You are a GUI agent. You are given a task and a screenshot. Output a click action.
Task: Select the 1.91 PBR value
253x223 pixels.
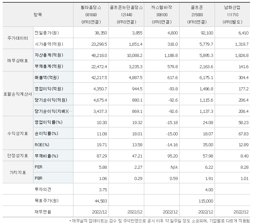pos(209,178)
